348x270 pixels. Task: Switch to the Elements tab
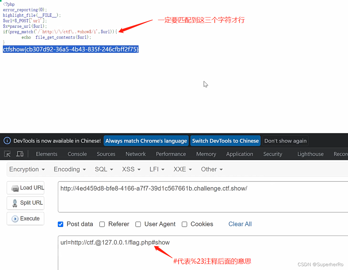[46, 154]
